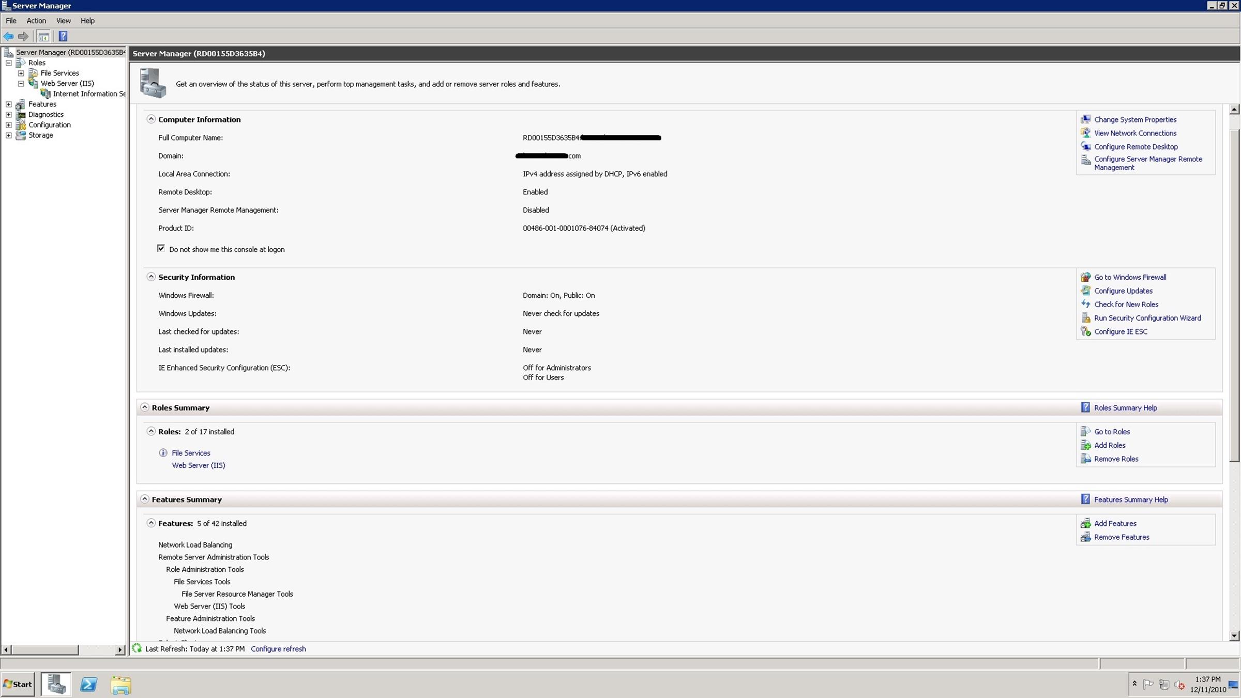Image resolution: width=1241 pixels, height=698 pixels.
Task: Click the Add Roles icon
Action: point(1086,445)
